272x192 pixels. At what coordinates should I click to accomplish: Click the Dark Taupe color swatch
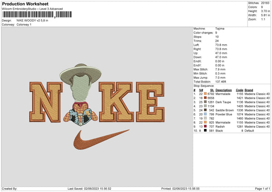pos(205,102)
